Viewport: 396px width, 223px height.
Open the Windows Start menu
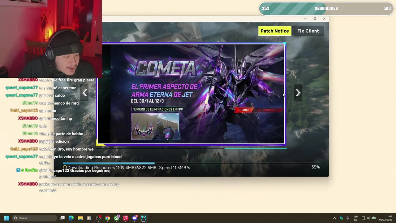pyautogui.click(x=6, y=218)
